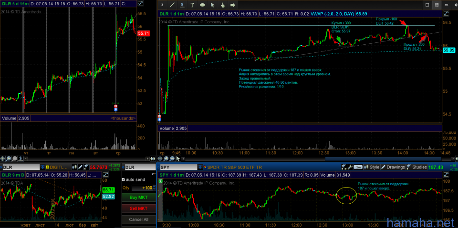Click the <thousands> volume label
This screenshot has height=228, width=458.
point(123,118)
